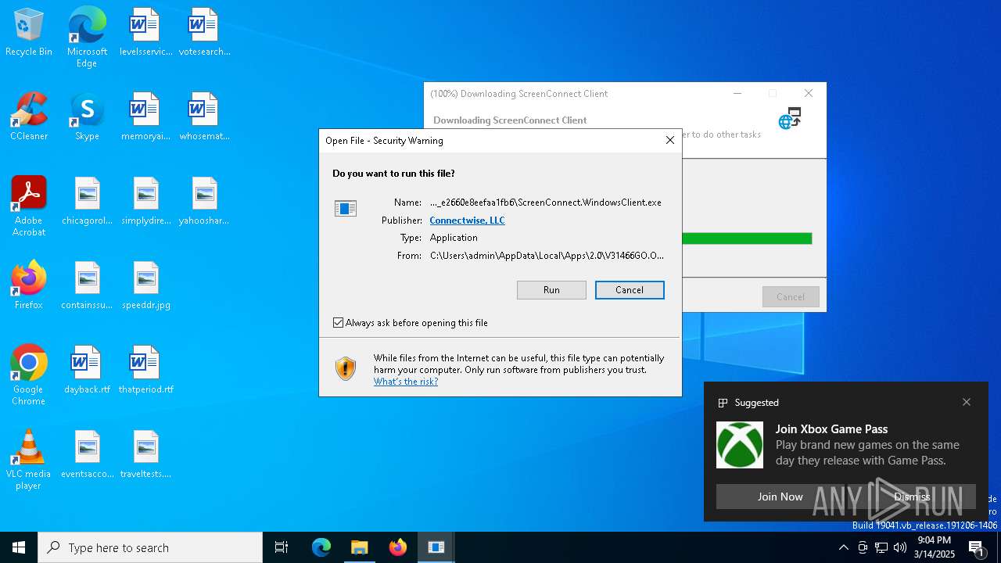Open the Connectwise, LLC publisher link
Screen dimensions: 1001x563
point(468,221)
